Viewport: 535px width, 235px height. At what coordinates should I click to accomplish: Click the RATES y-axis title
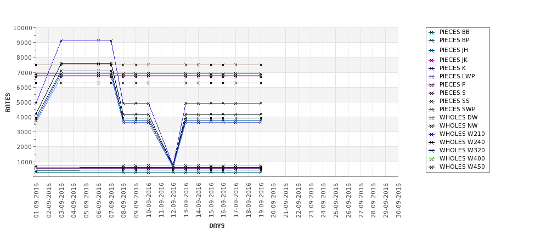coord(8,102)
